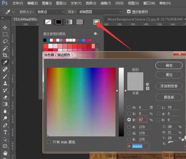Select the Lasso tool
Viewport: 186px width, 159px height.
(5, 41)
